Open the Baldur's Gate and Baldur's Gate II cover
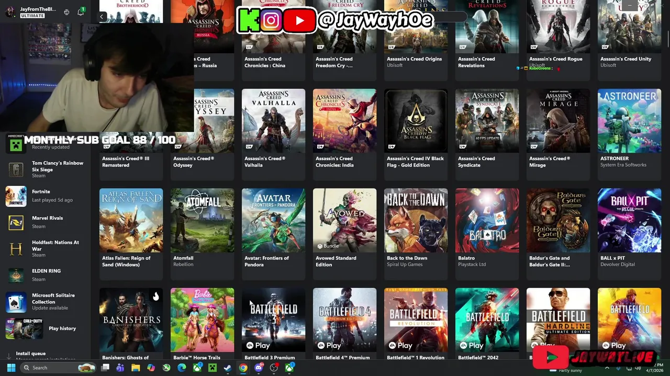 pos(558,220)
